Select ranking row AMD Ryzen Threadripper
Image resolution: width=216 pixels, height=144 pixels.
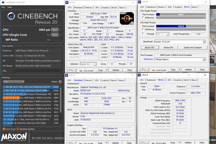click(x=31, y=94)
